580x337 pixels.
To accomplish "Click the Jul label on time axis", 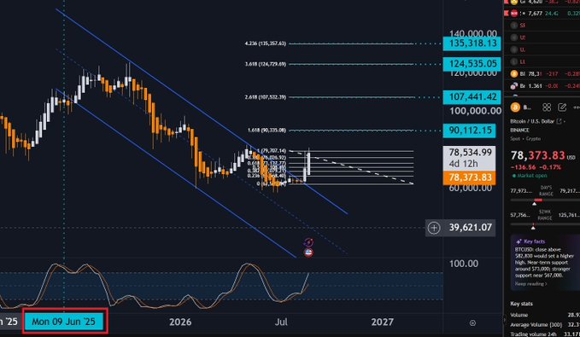I will tap(281, 322).
